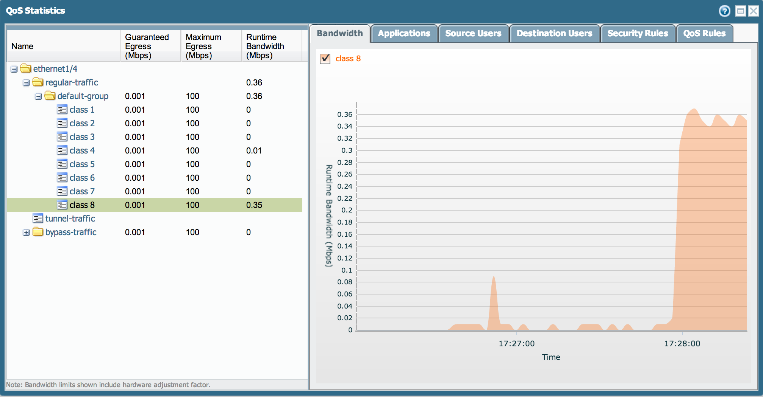Screen dimensions: 763x397
Task: Click the class 7 icon
Action: point(63,191)
